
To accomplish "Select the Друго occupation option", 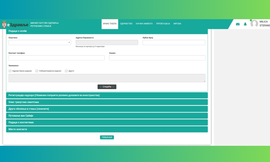I will (x=66, y=71).
